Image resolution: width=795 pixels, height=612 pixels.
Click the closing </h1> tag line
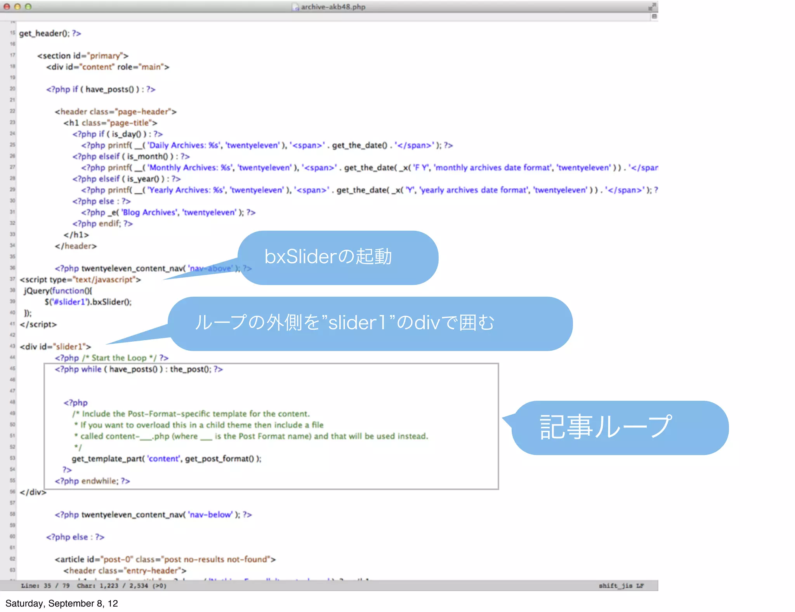point(76,235)
